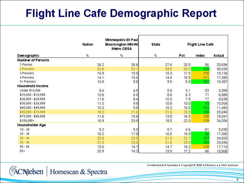Click the Demographic column header
Screen dimensions: 244x183
coord(28,56)
